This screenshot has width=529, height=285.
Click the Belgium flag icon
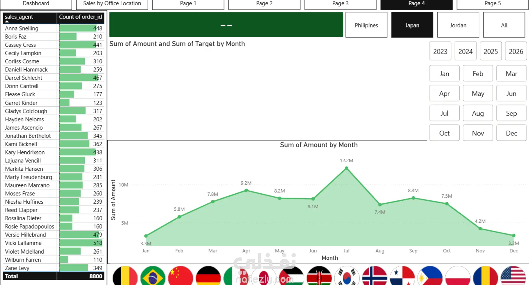click(125, 276)
